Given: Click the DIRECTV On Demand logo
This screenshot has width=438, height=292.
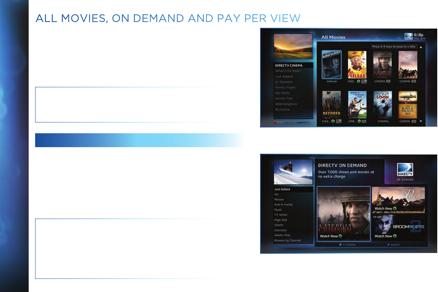Looking at the screenshot, I should point(405,172).
